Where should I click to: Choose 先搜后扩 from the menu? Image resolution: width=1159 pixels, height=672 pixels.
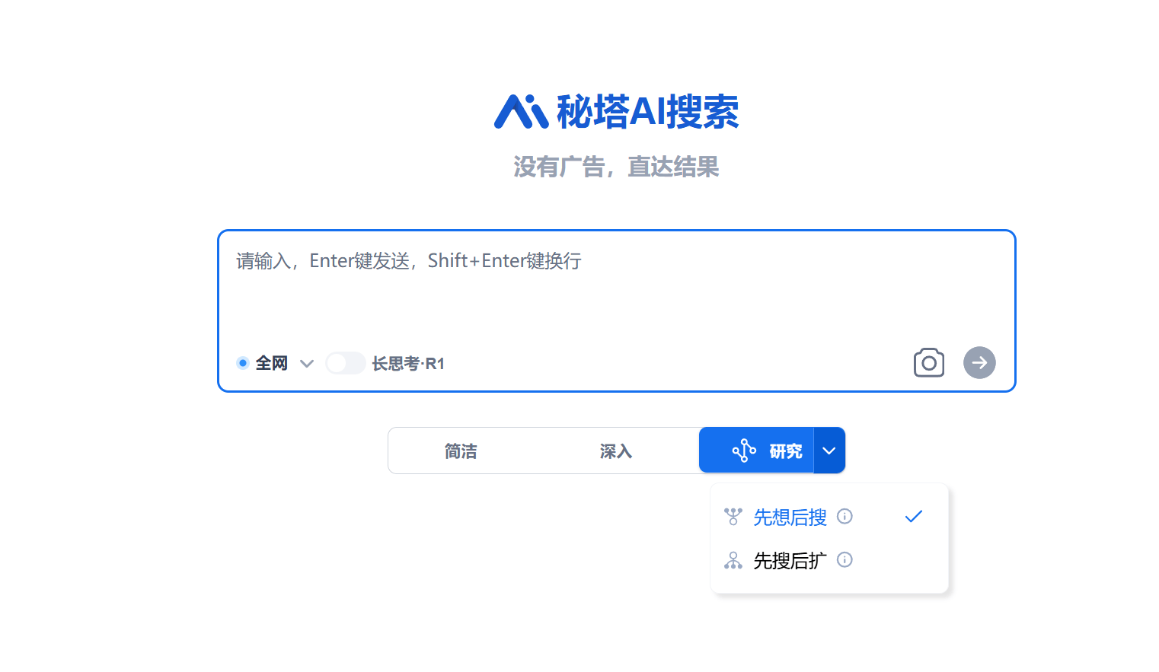pos(790,561)
